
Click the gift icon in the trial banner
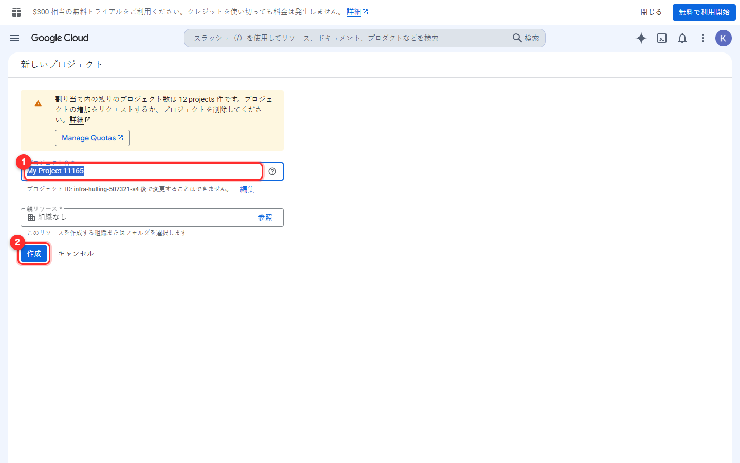16,12
